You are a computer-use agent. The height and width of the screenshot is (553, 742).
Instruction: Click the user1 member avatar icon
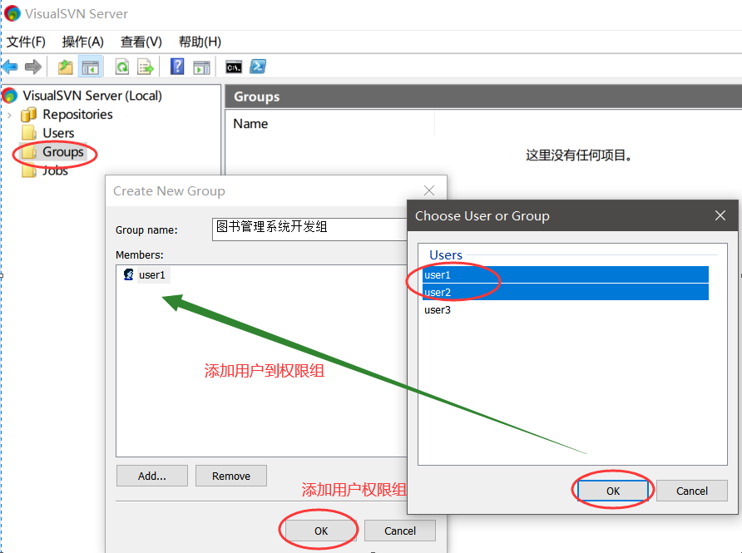point(128,274)
